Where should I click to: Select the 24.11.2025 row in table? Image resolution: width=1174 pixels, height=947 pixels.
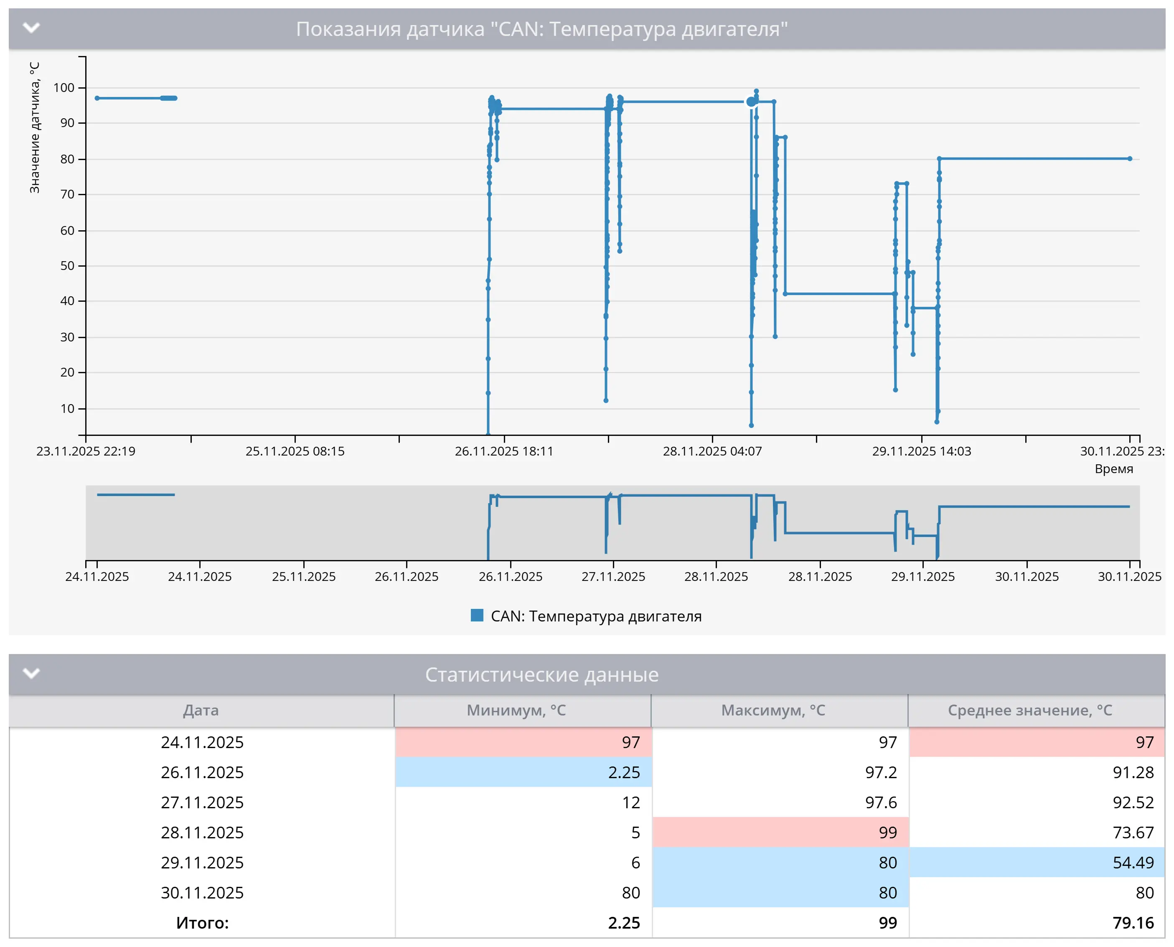(202, 743)
